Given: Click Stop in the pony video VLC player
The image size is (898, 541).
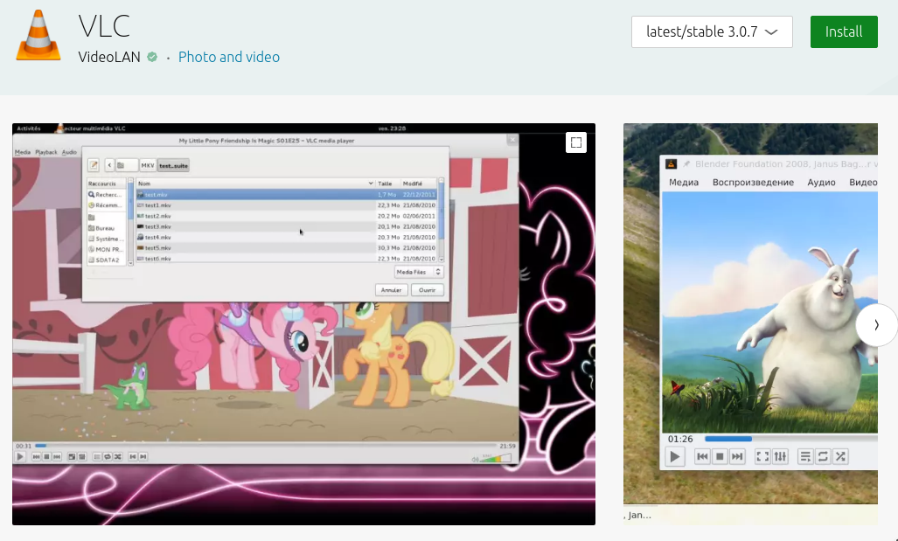Looking at the screenshot, I should [46, 456].
